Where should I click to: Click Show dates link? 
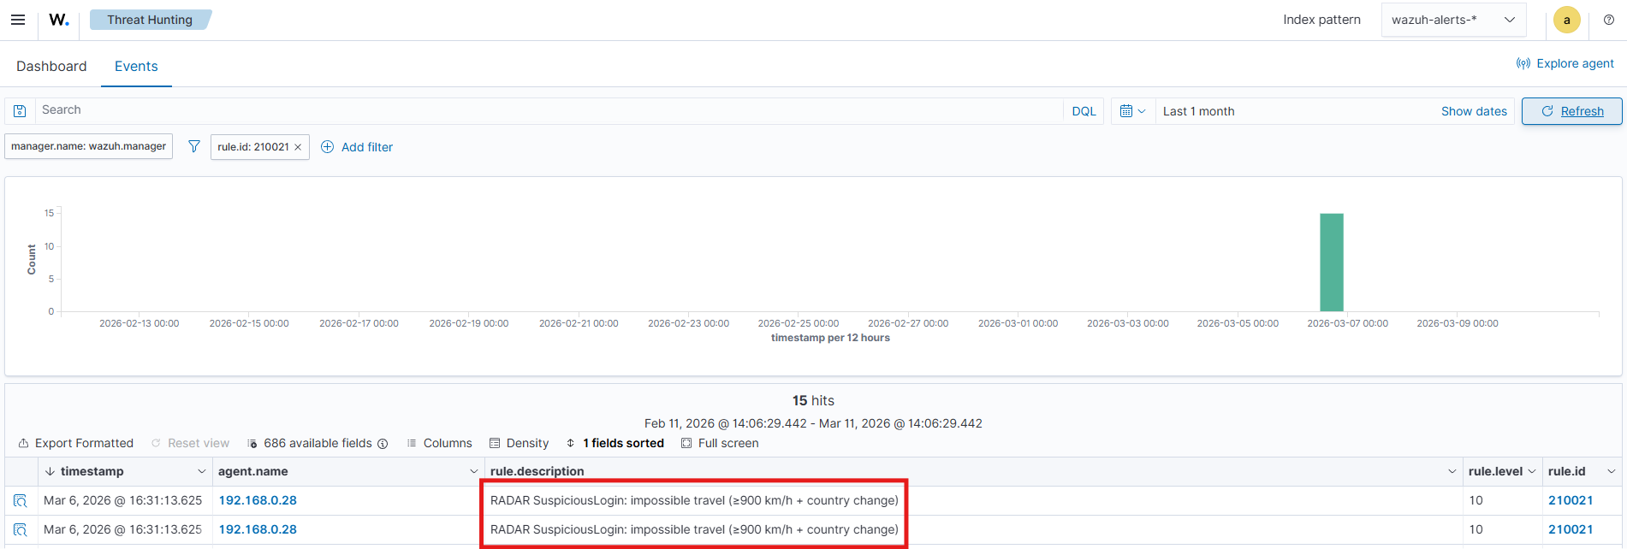pyautogui.click(x=1474, y=111)
